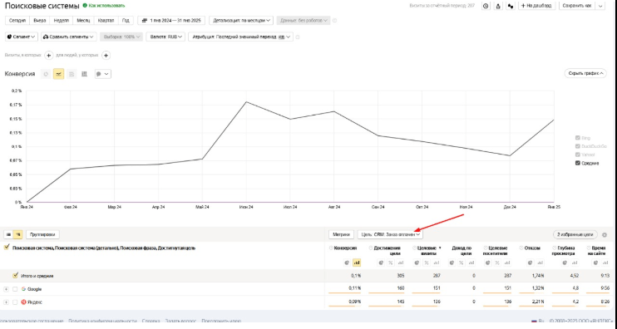Click bar chart icon under Целевые визиты column
The height and width of the screenshot is (329, 617).
point(437,263)
